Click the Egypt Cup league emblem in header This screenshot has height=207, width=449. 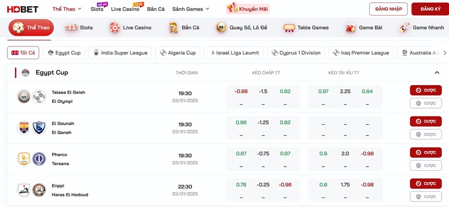point(25,73)
